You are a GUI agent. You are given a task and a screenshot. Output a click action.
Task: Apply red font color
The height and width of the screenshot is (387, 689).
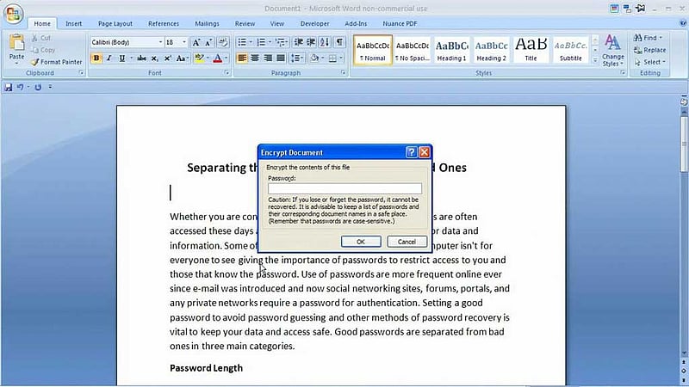pyautogui.click(x=218, y=58)
